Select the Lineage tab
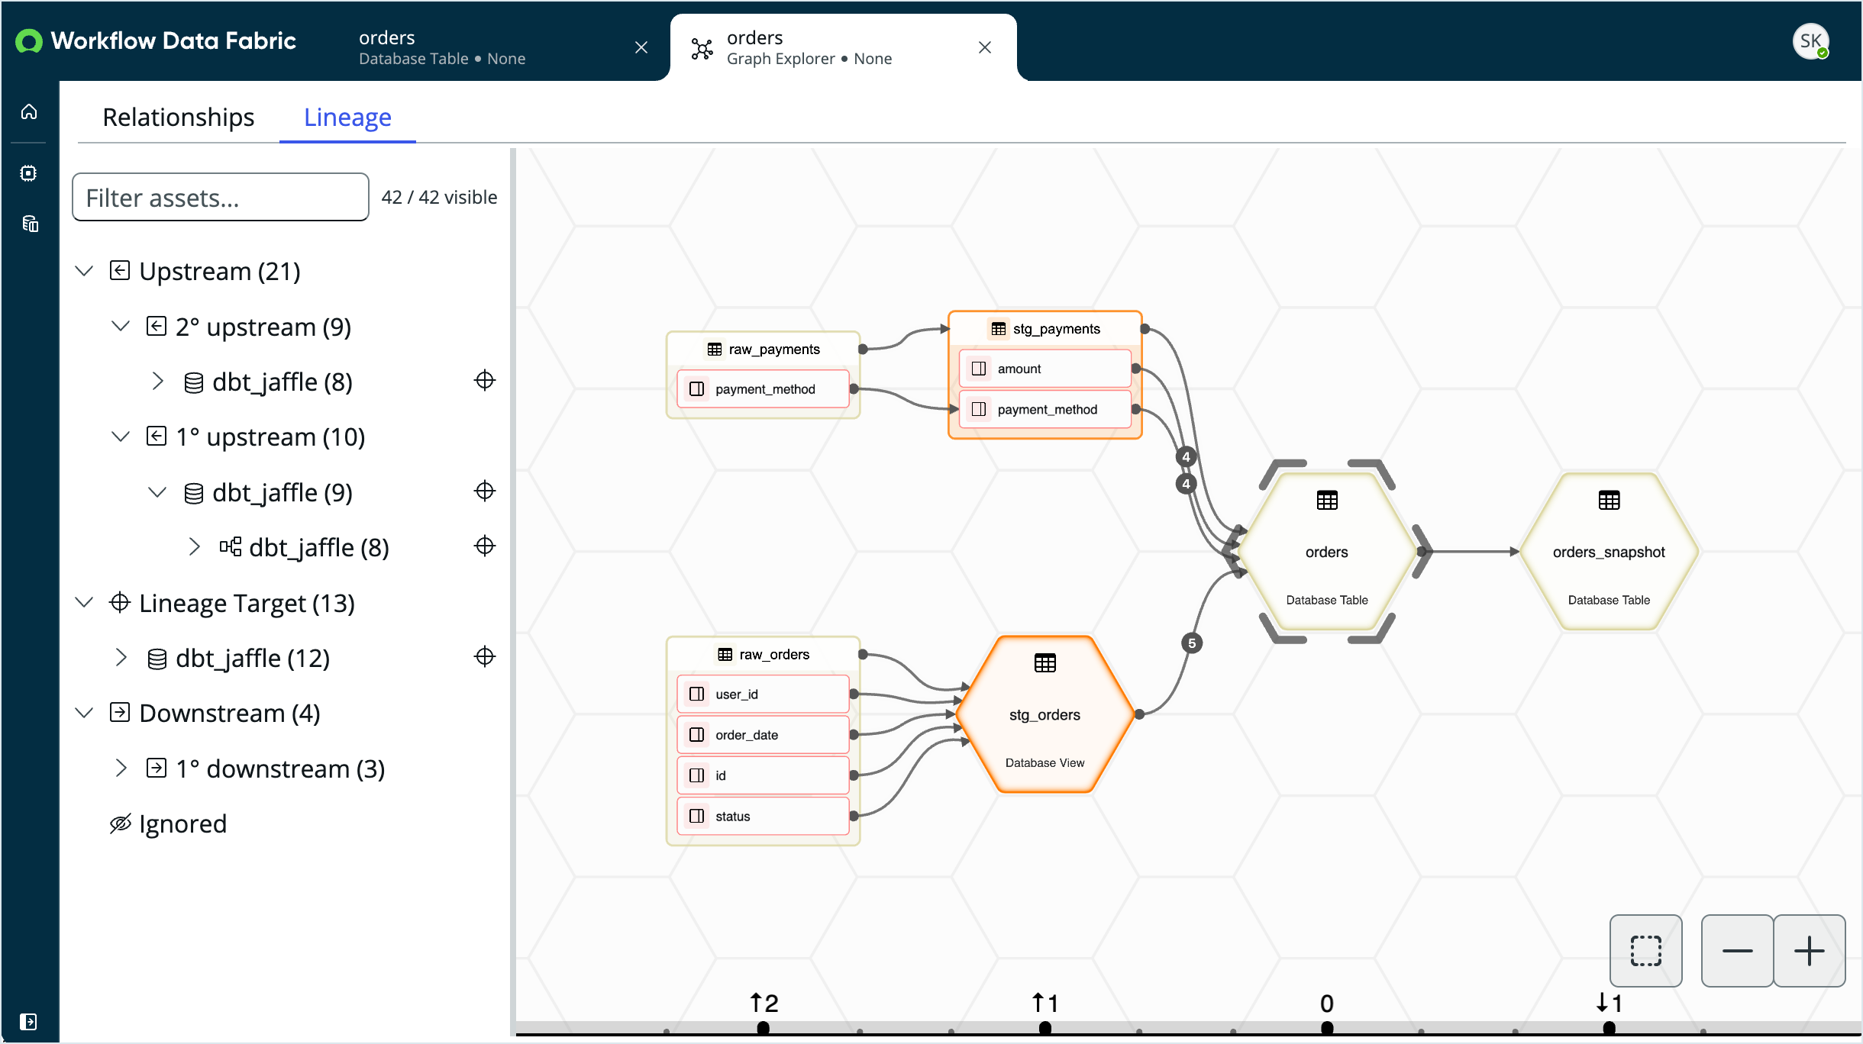The height and width of the screenshot is (1044, 1863). click(347, 118)
